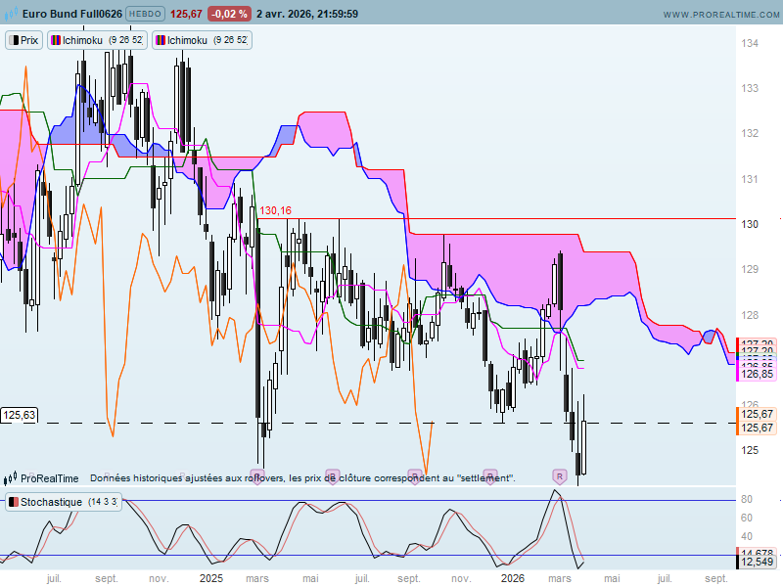Click the Stochastique indicator icon
The height and width of the screenshot is (587, 783).
coord(13,502)
